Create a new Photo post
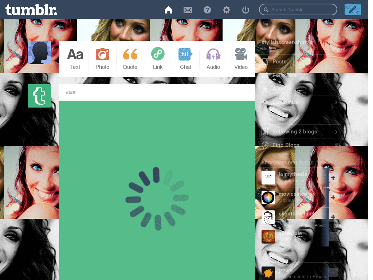The width and height of the screenshot is (373, 280). [102, 59]
